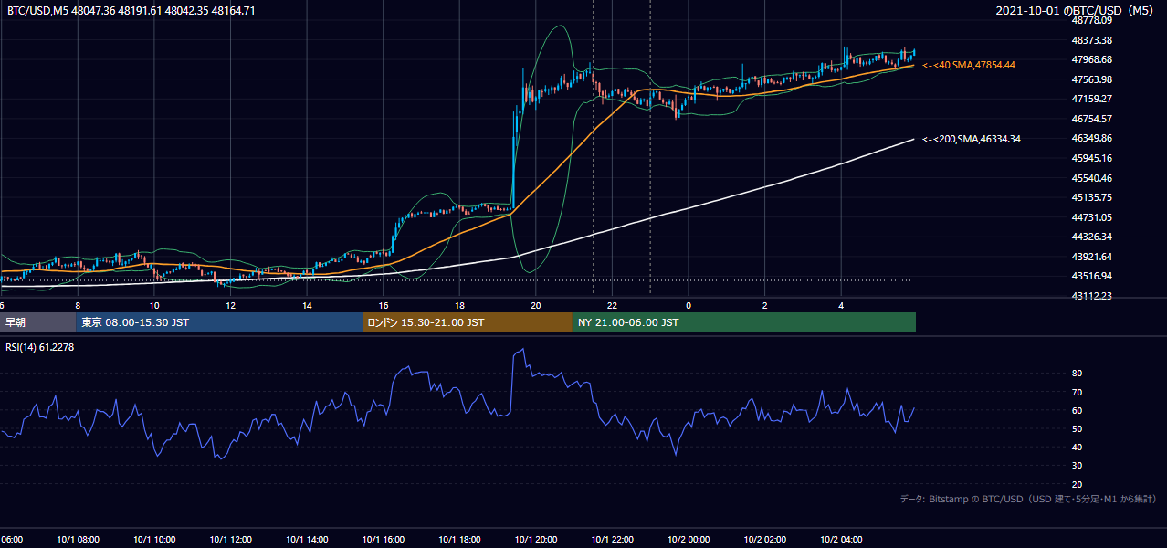This screenshot has height=548, width=1167.
Task: Click hour label 16 under the price chart
Action: [x=384, y=306]
